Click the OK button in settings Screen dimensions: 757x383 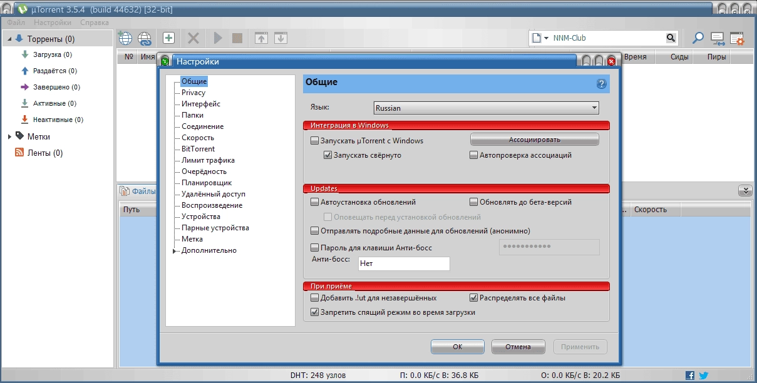pyautogui.click(x=458, y=347)
